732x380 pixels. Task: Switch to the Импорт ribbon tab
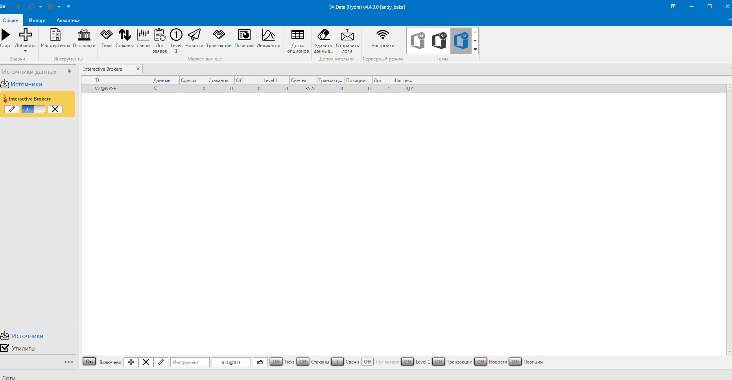coord(37,20)
